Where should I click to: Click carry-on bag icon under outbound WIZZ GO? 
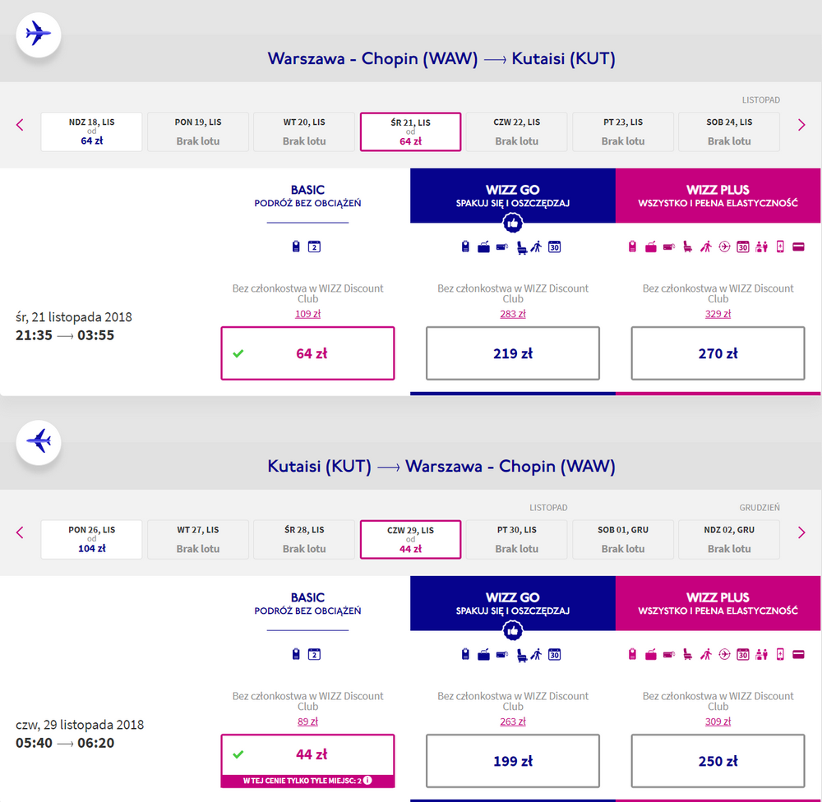465,247
